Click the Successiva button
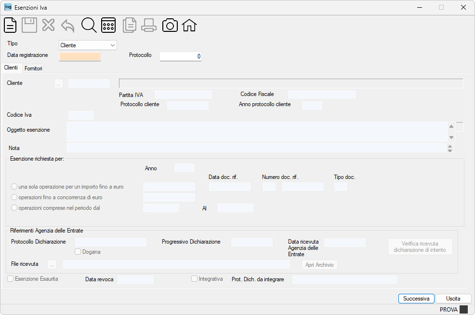This screenshot has height=315, width=475. tap(416, 299)
